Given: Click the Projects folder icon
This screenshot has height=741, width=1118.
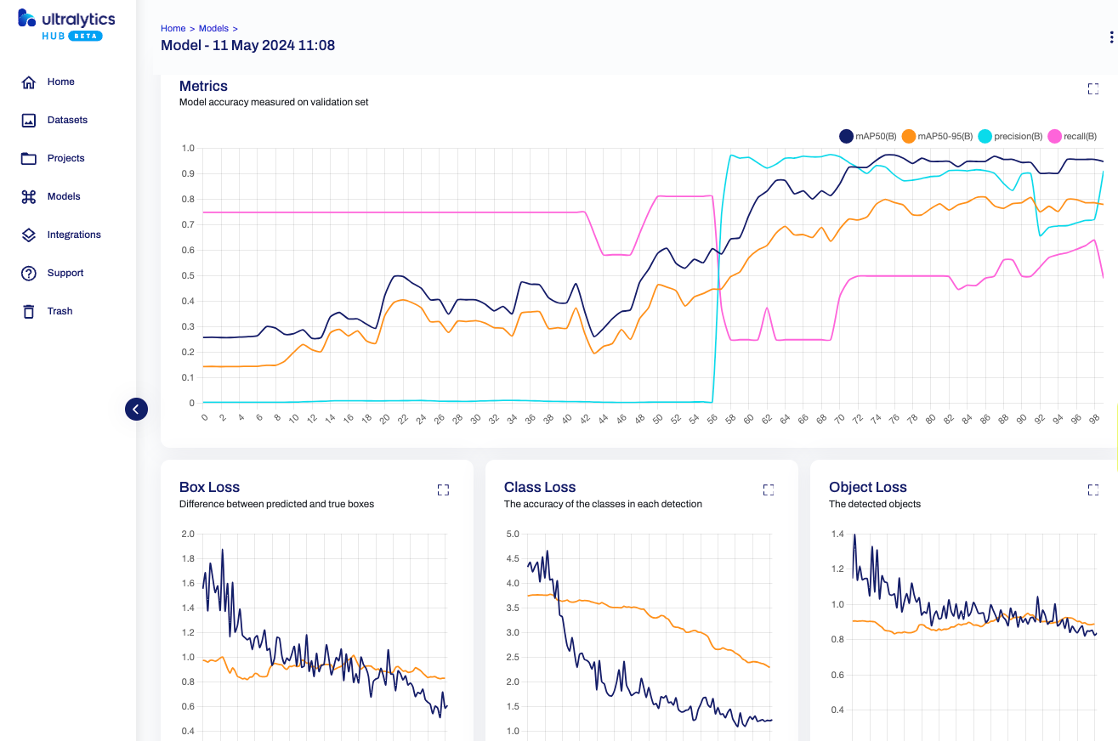Looking at the screenshot, I should pyautogui.click(x=29, y=159).
